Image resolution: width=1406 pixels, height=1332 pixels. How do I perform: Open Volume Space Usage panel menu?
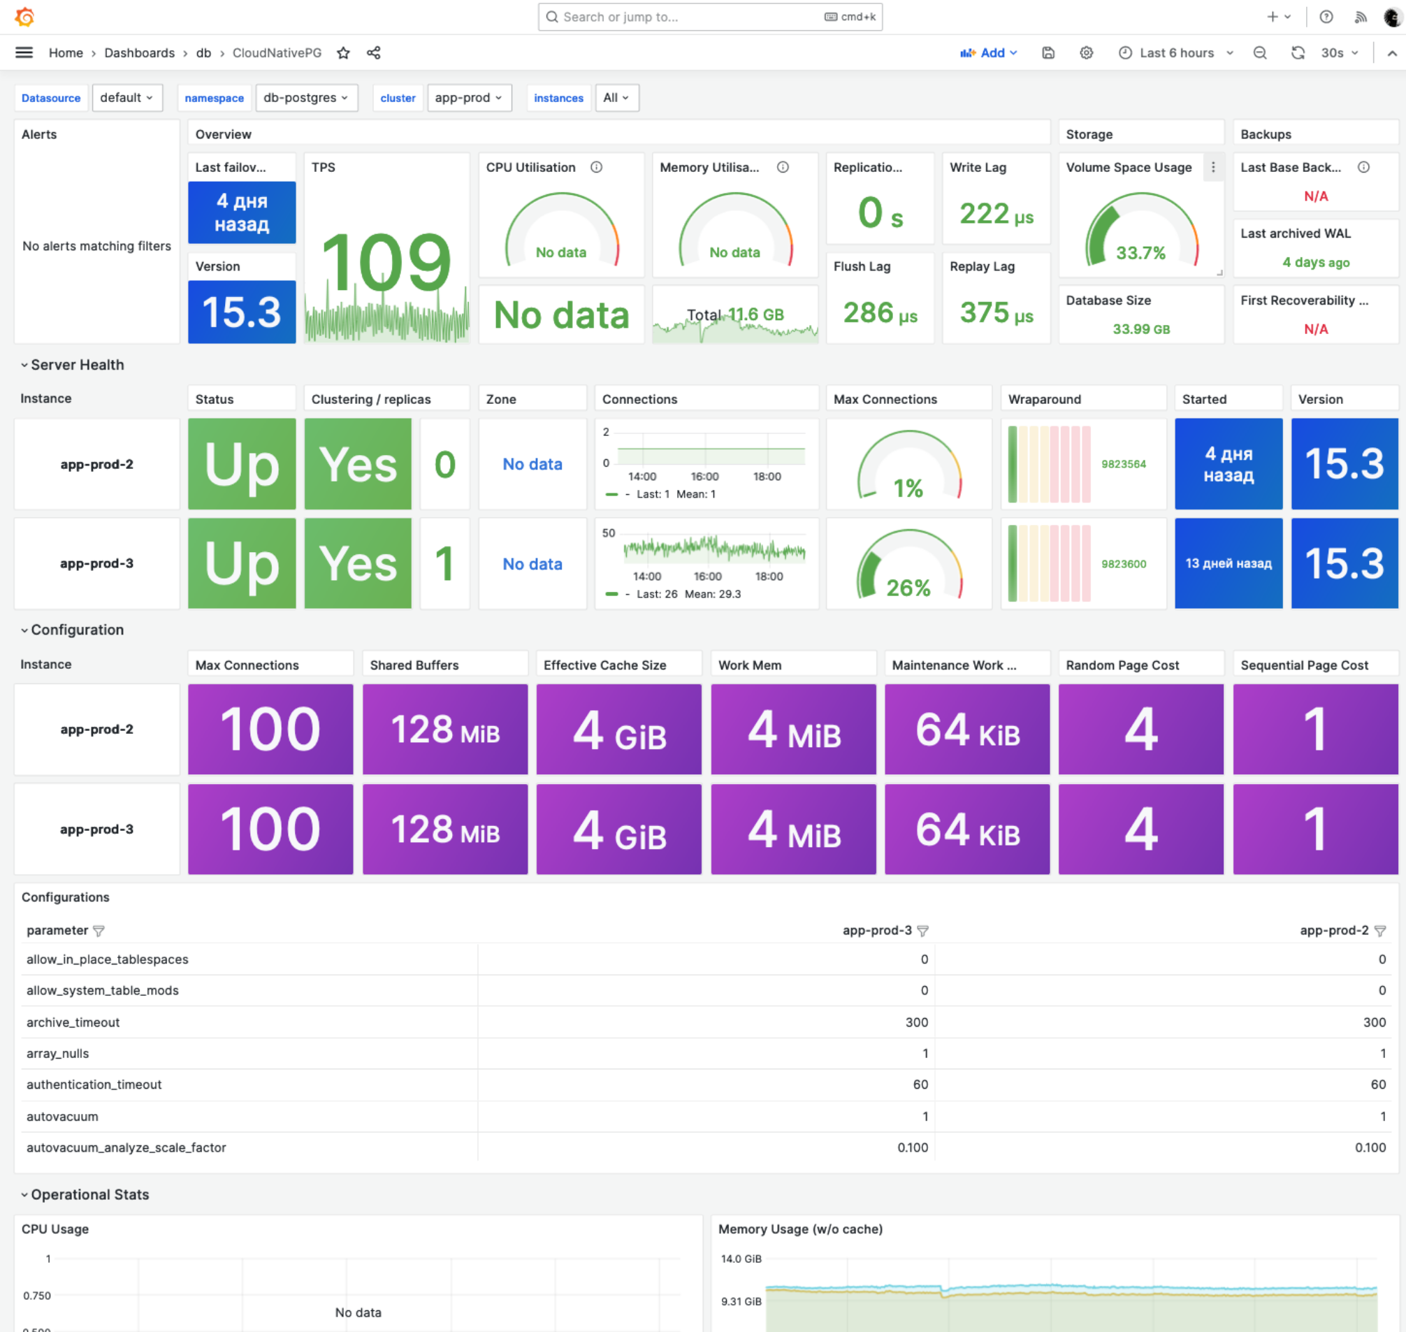click(x=1213, y=168)
